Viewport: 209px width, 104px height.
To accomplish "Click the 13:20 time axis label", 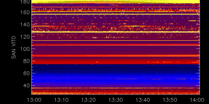I will point(89,100).
